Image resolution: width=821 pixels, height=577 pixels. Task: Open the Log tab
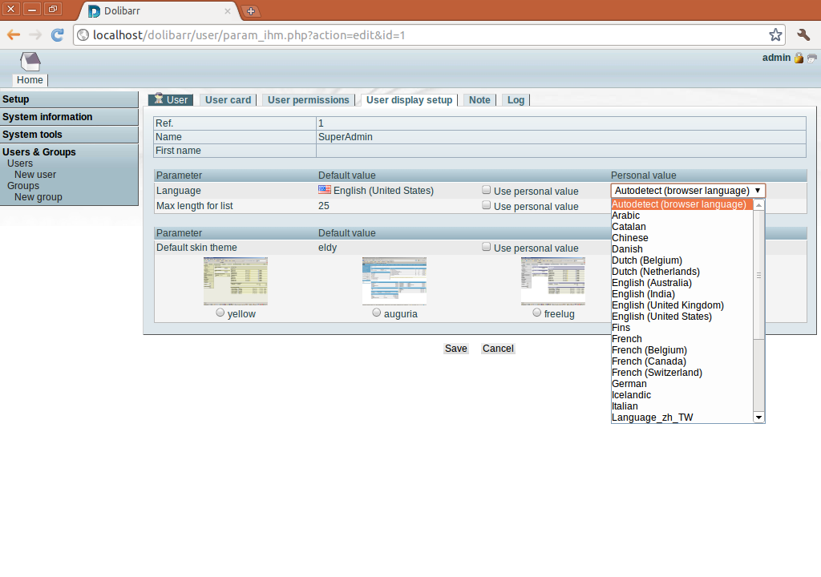coord(516,100)
